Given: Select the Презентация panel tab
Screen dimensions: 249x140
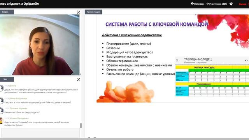Looking at the screenshot, I should click(93, 12).
